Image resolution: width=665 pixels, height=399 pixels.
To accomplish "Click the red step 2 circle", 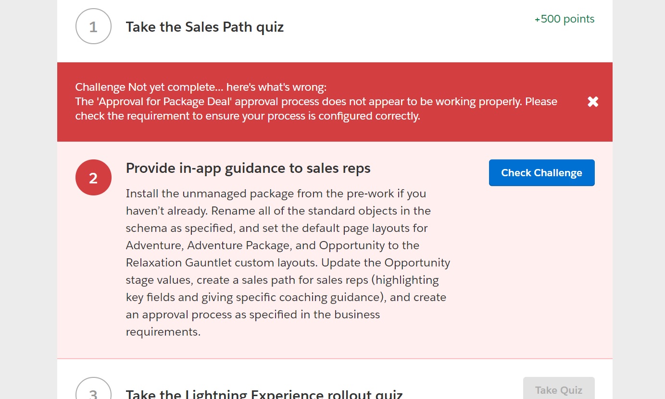I will (93, 178).
